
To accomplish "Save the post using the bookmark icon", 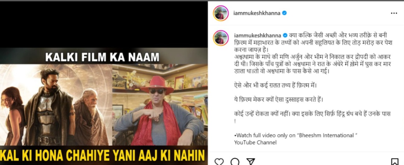I will (395, 162).
